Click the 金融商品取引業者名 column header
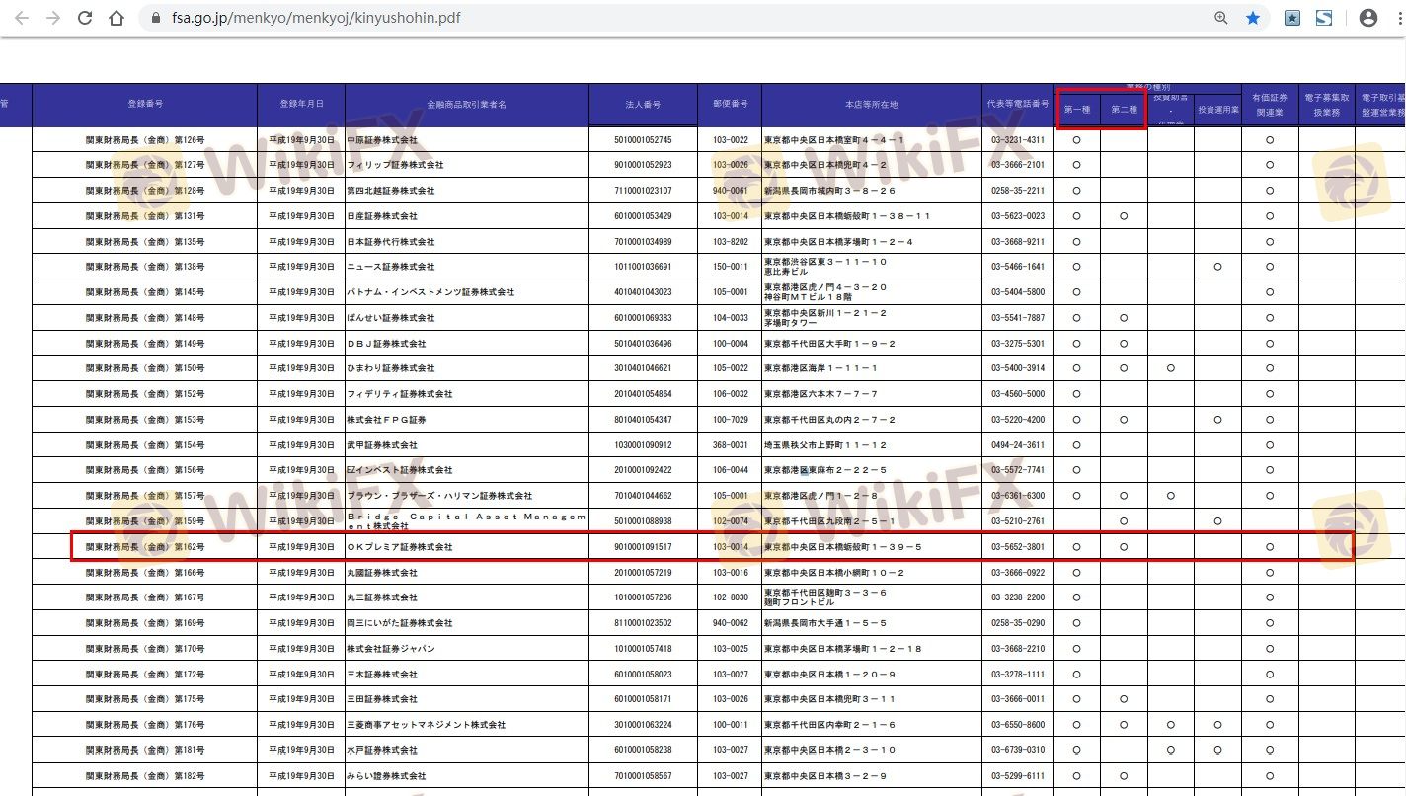 tap(466, 104)
